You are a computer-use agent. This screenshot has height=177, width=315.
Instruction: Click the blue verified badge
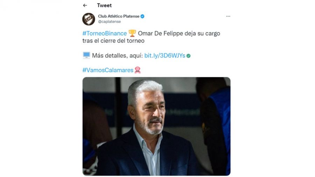(x=142, y=16)
